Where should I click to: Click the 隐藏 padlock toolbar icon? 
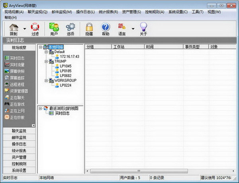(89, 27)
